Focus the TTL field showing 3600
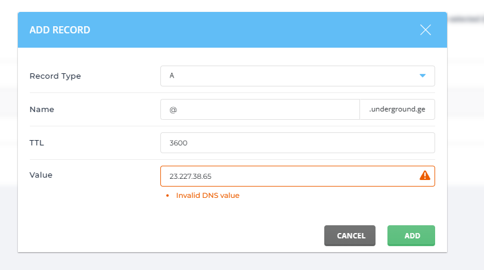This screenshot has width=484, height=270. click(x=297, y=143)
